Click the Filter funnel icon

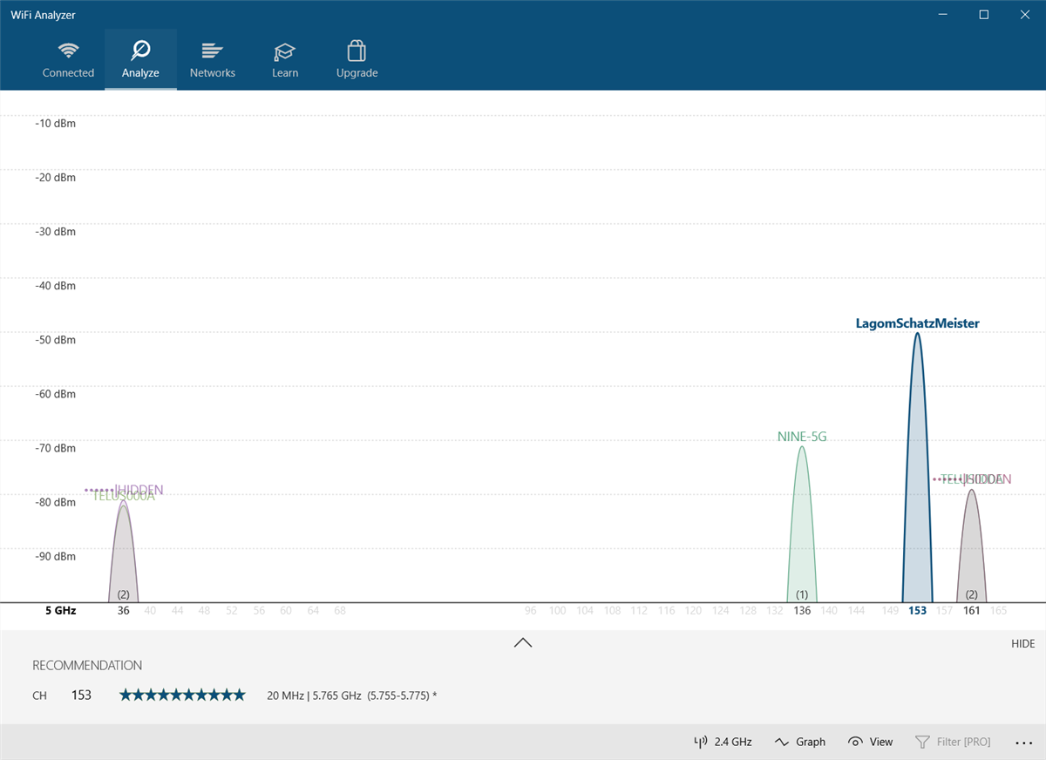(922, 742)
